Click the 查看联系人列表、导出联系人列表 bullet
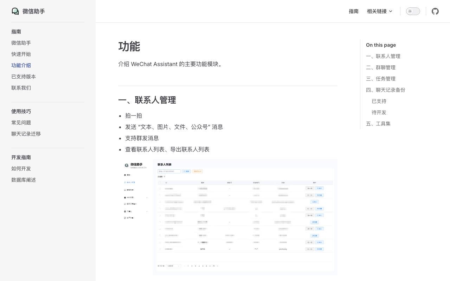This screenshot has height=281, width=450. pyautogui.click(x=167, y=149)
